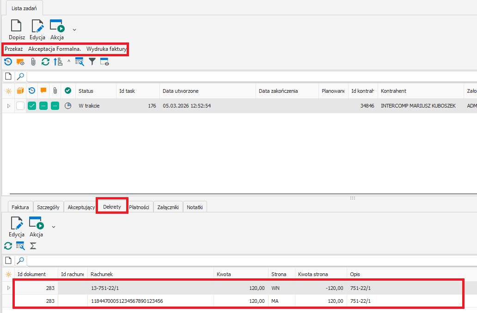The width and height of the screenshot is (477, 313).
Task: Click the Wydruka faktury action
Action: pos(106,48)
